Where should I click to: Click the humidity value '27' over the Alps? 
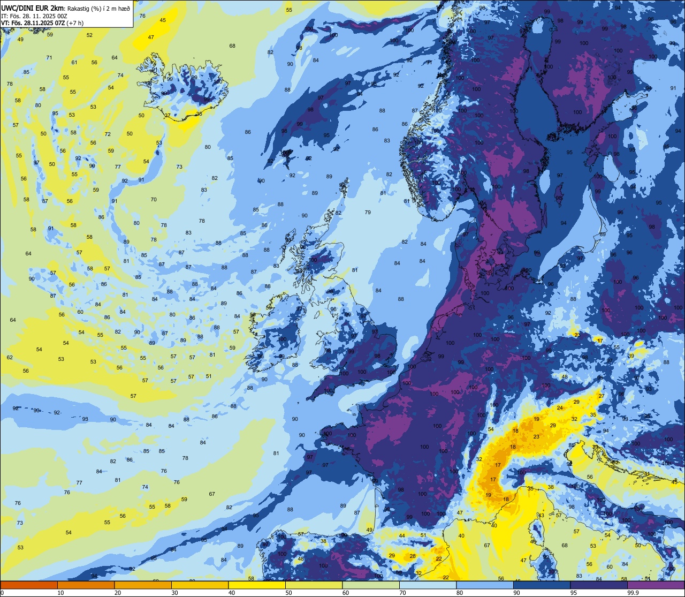[602, 396]
